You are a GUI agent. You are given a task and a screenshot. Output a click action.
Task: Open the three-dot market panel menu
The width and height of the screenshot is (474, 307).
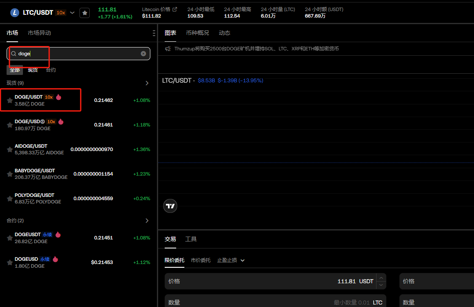pos(154,33)
